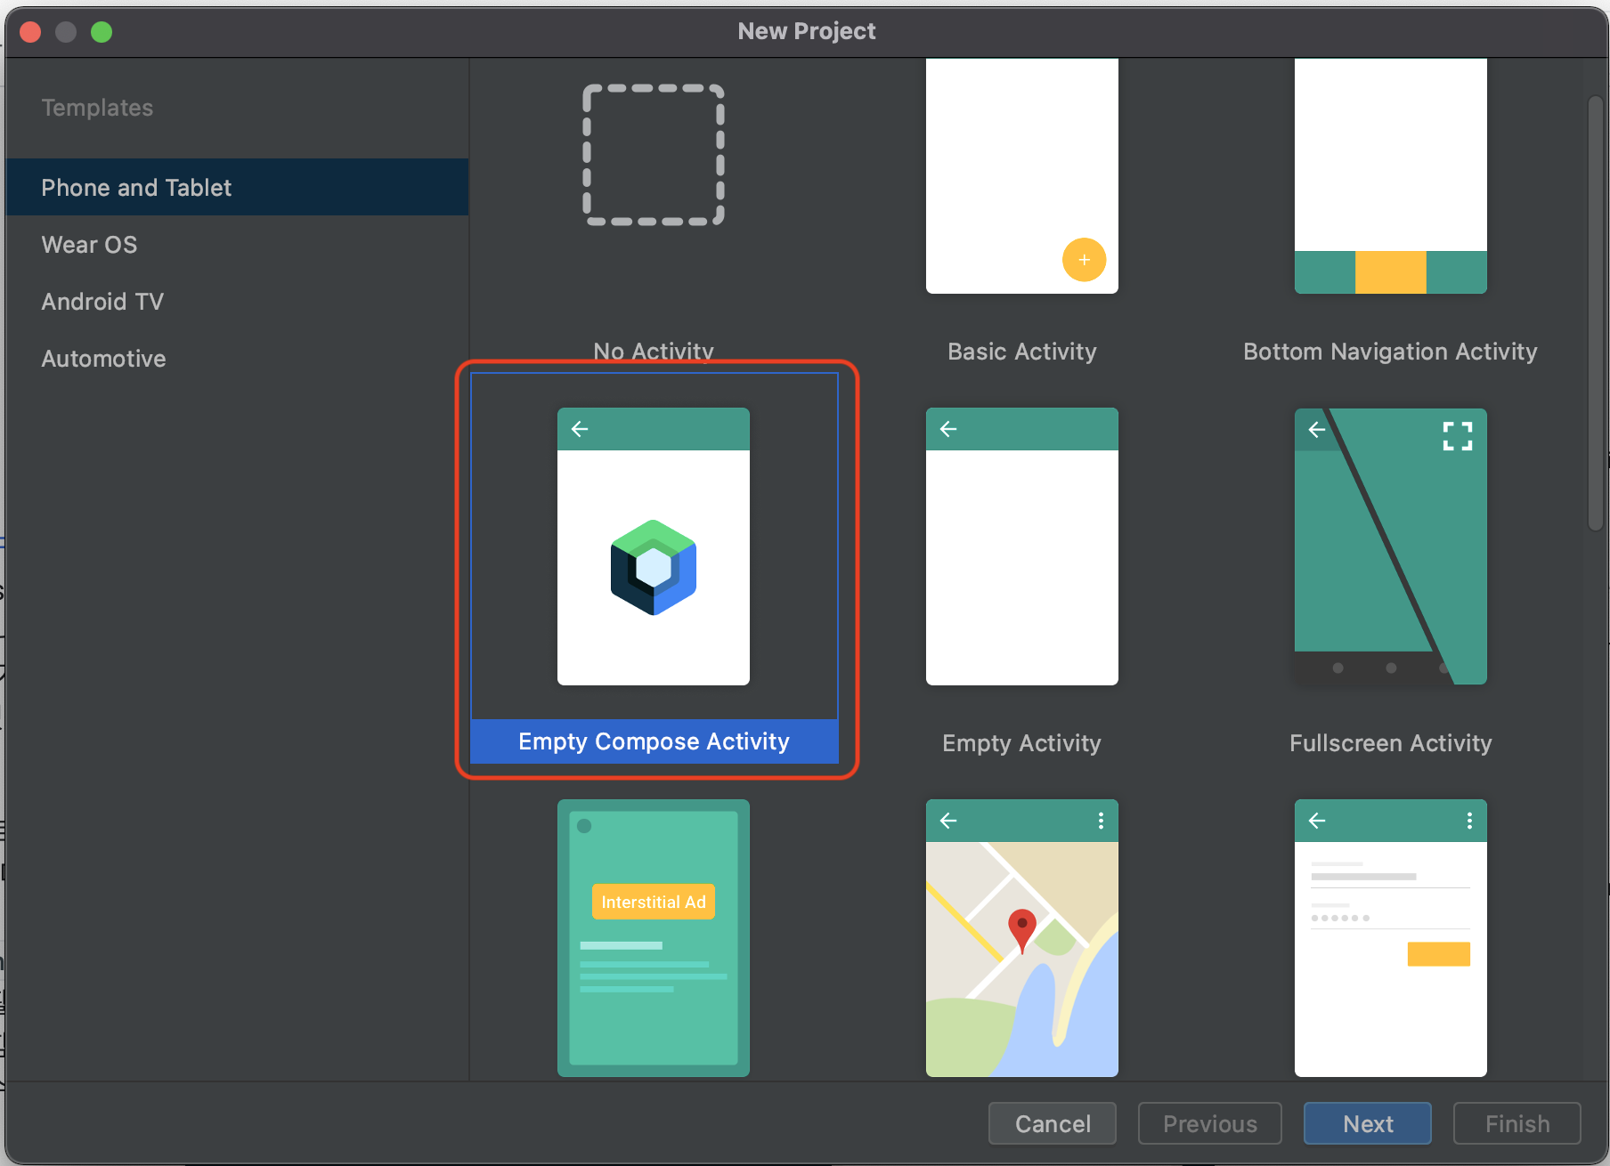This screenshot has width=1610, height=1166.
Task: Click the fullscreen corners icon in Fullscreen Activity
Action: [x=1458, y=436]
